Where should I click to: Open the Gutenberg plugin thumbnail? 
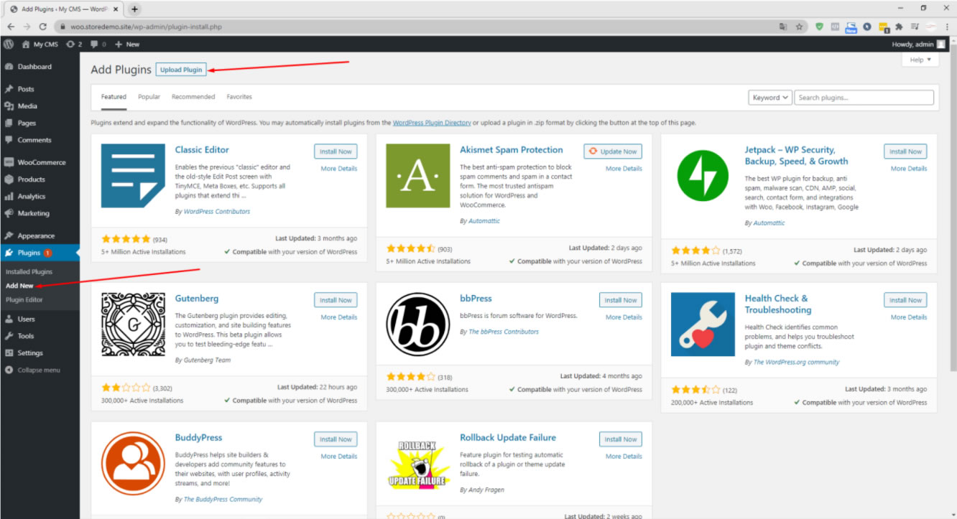(133, 324)
